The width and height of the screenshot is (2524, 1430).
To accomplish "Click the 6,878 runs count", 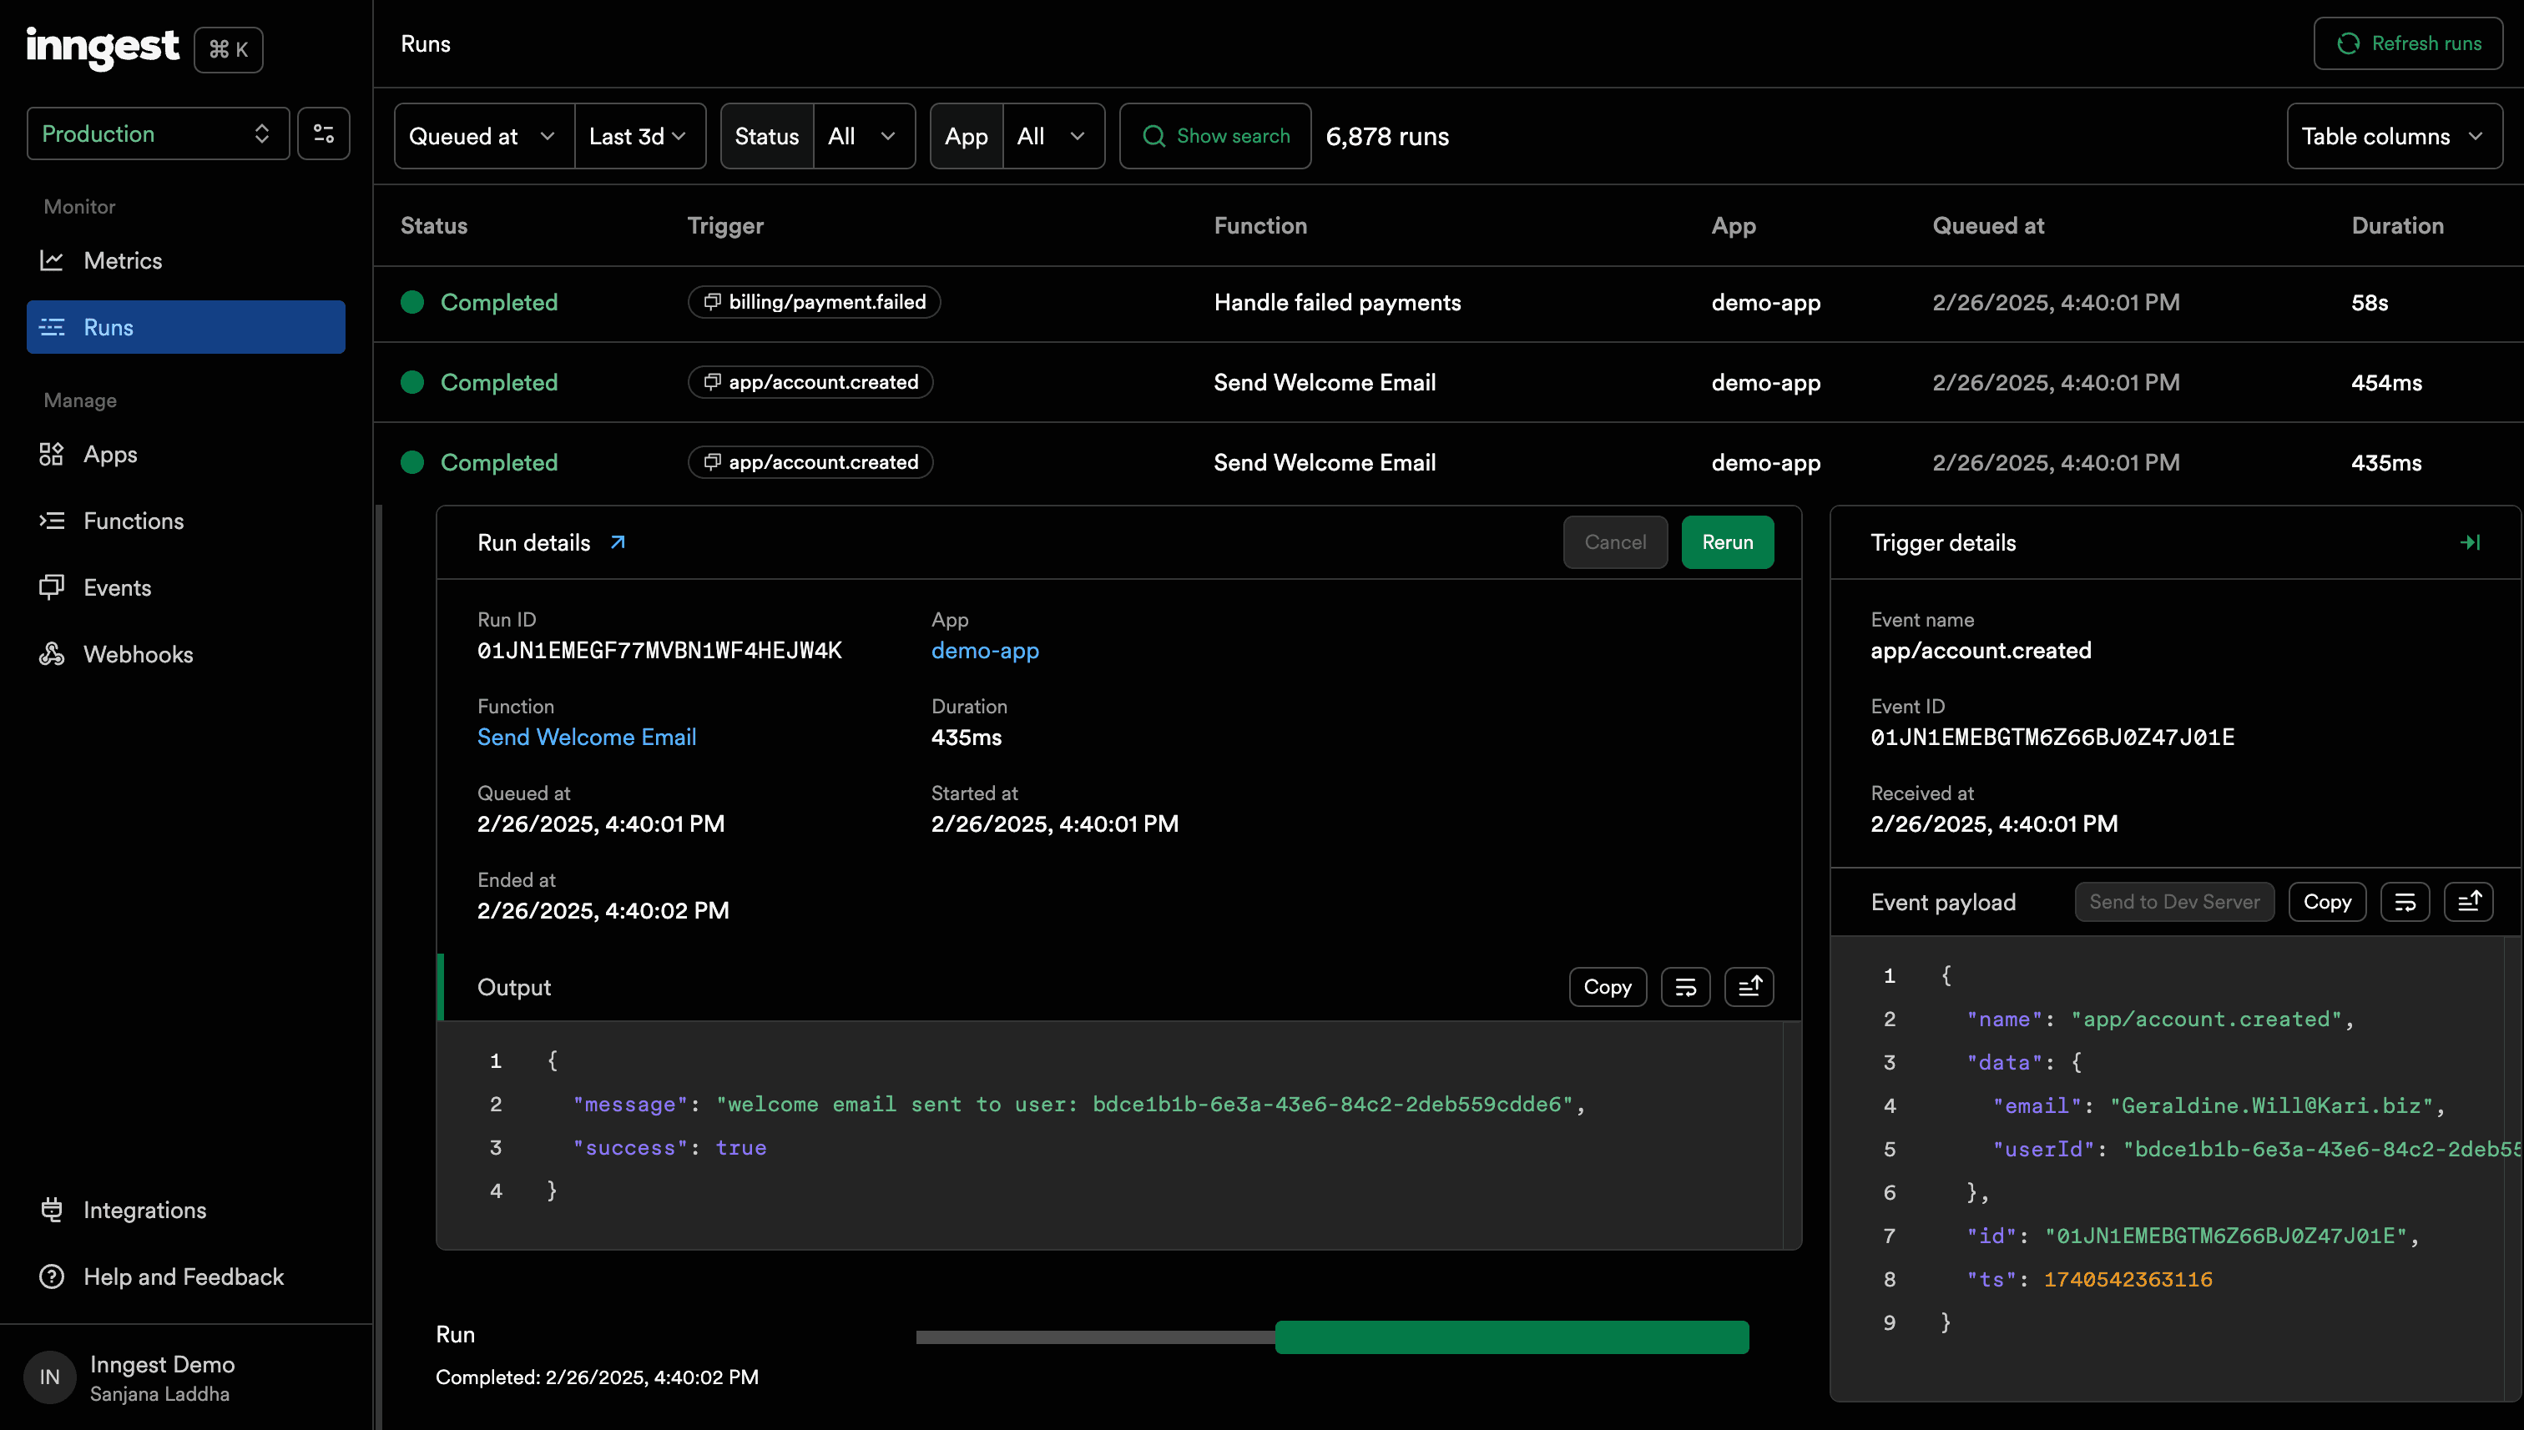I will (x=1387, y=137).
